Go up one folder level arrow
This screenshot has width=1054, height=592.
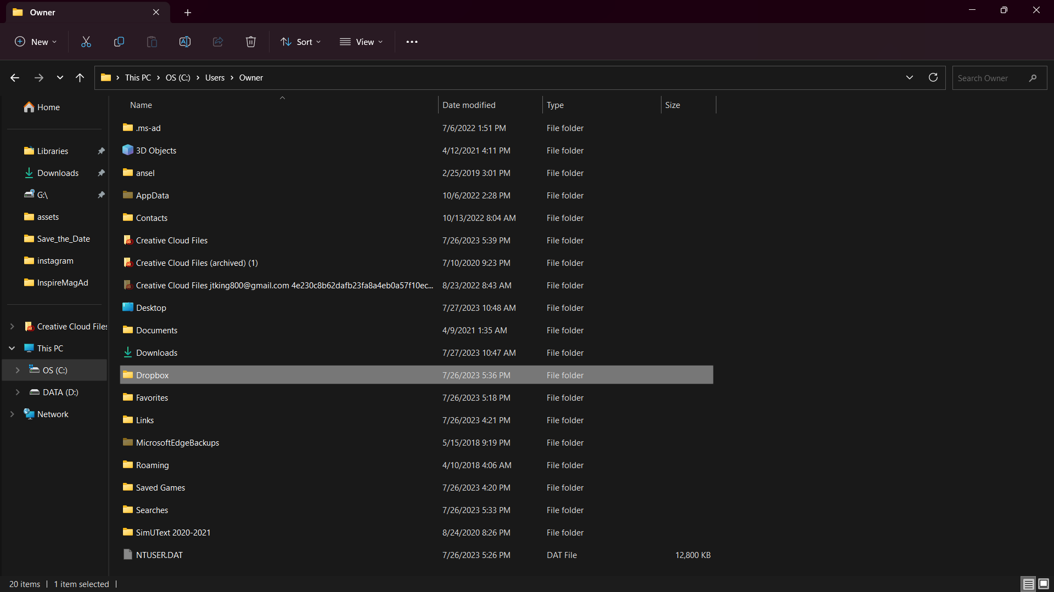(x=80, y=78)
